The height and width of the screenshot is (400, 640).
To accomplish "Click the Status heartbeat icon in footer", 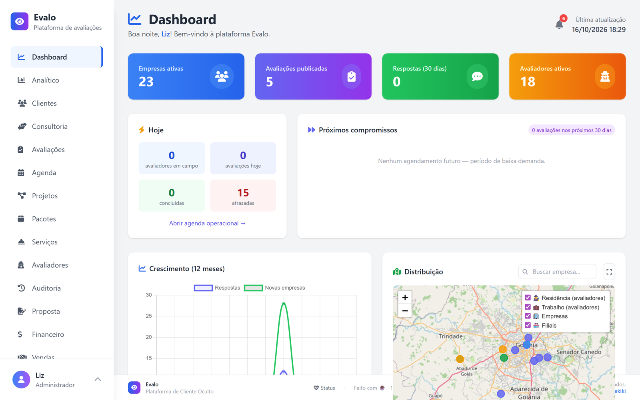I will pos(316,388).
